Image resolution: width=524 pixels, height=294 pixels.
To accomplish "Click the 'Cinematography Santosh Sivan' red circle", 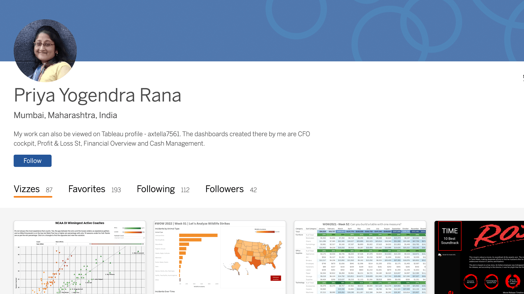I will click(491, 281).
